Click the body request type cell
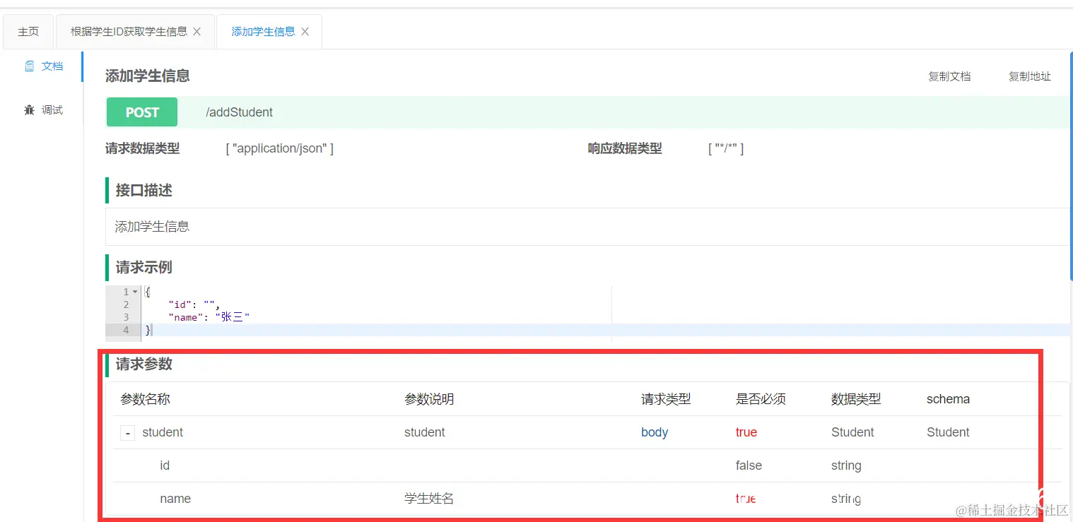Viewport: 1073px width, 522px height. pos(655,432)
